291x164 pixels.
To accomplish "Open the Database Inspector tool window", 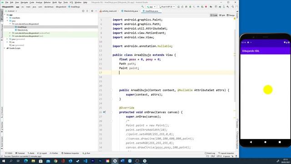I will coord(70,153).
